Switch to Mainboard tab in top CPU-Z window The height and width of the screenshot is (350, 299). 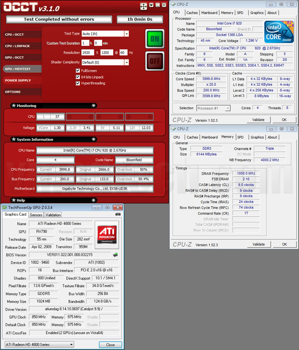click(209, 13)
